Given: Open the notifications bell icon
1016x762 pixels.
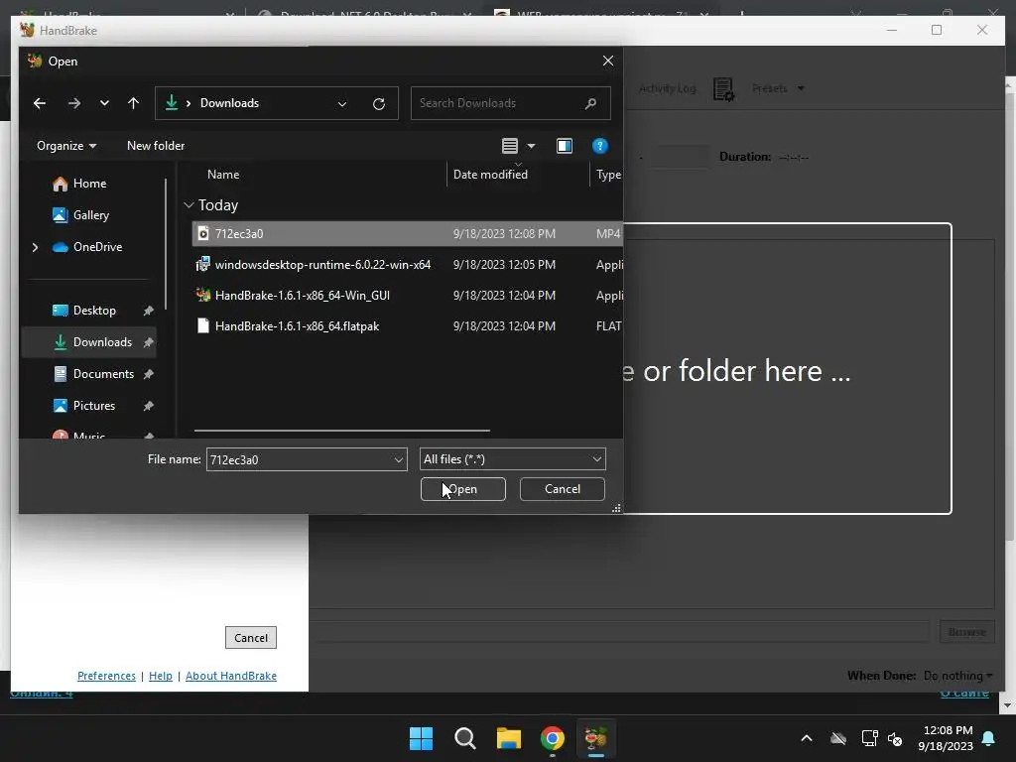Looking at the screenshot, I should 988,738.
